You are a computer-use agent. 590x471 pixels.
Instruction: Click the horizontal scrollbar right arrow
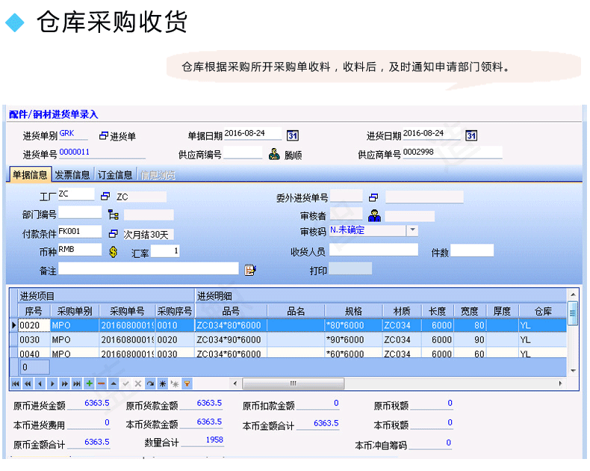(560, 384)
